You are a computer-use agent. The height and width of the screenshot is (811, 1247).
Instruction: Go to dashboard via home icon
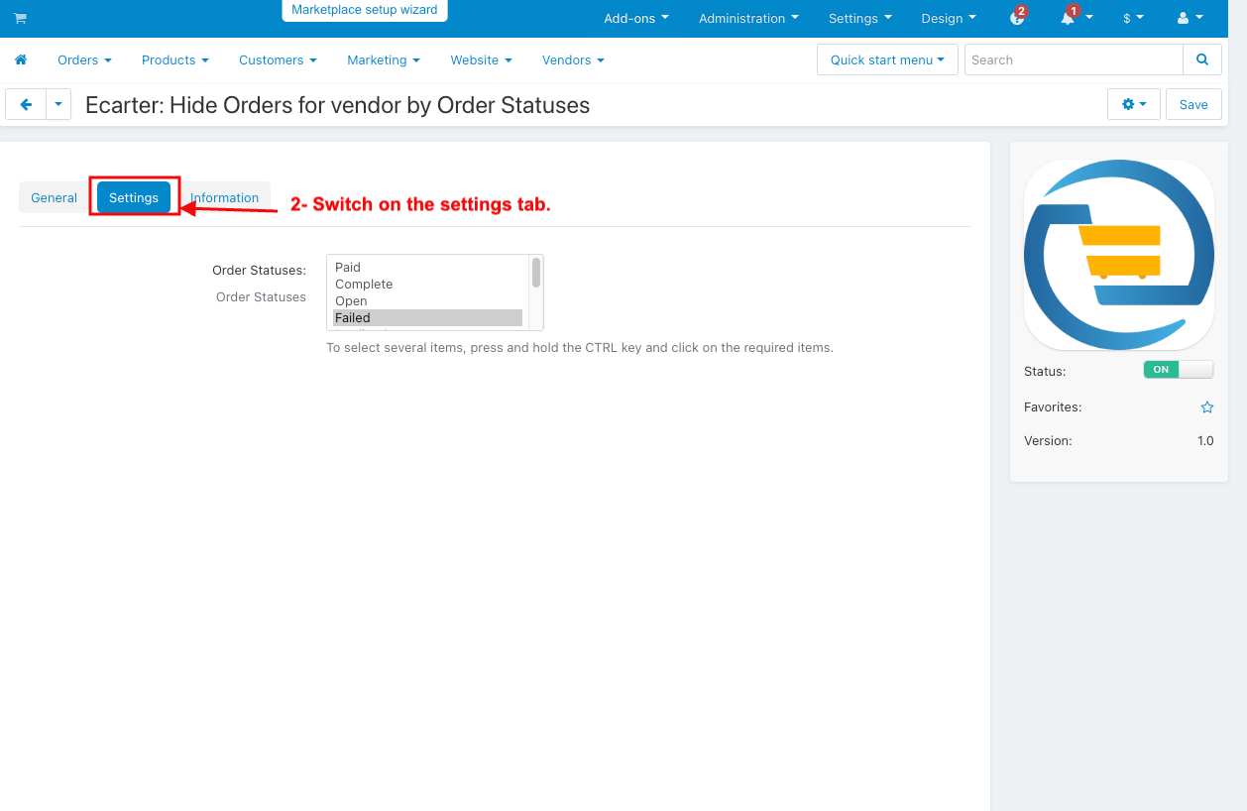[x=21, y=59]
